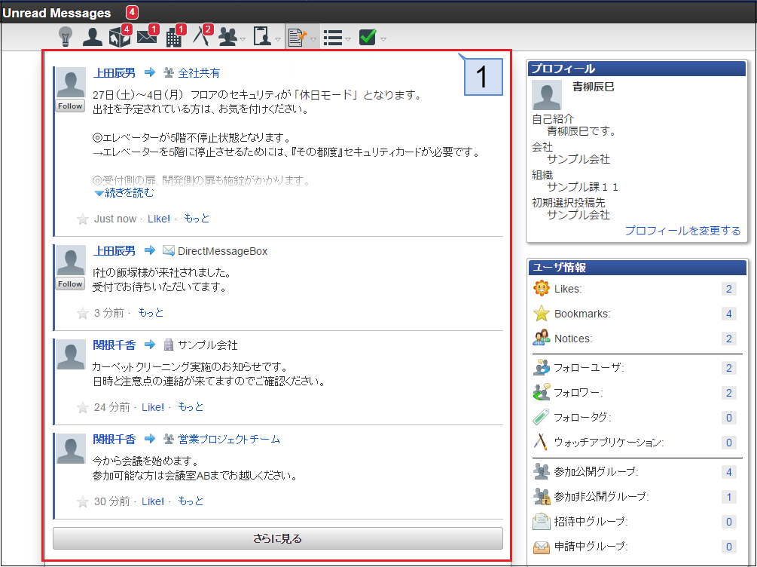The image size is (757, 567).
Task: Click the company building toolbar icon
Action: pyautogui.click(x=174, y=37)
